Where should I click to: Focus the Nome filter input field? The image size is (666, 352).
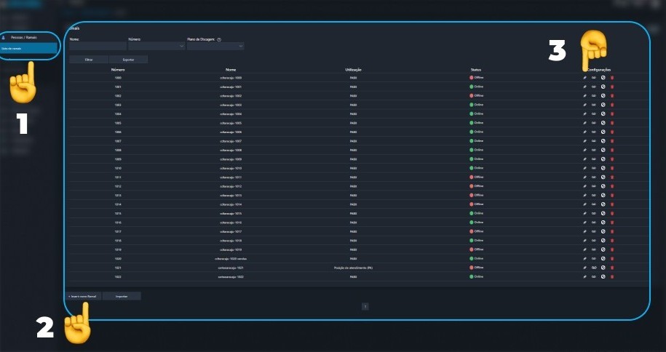pos(98,46)
